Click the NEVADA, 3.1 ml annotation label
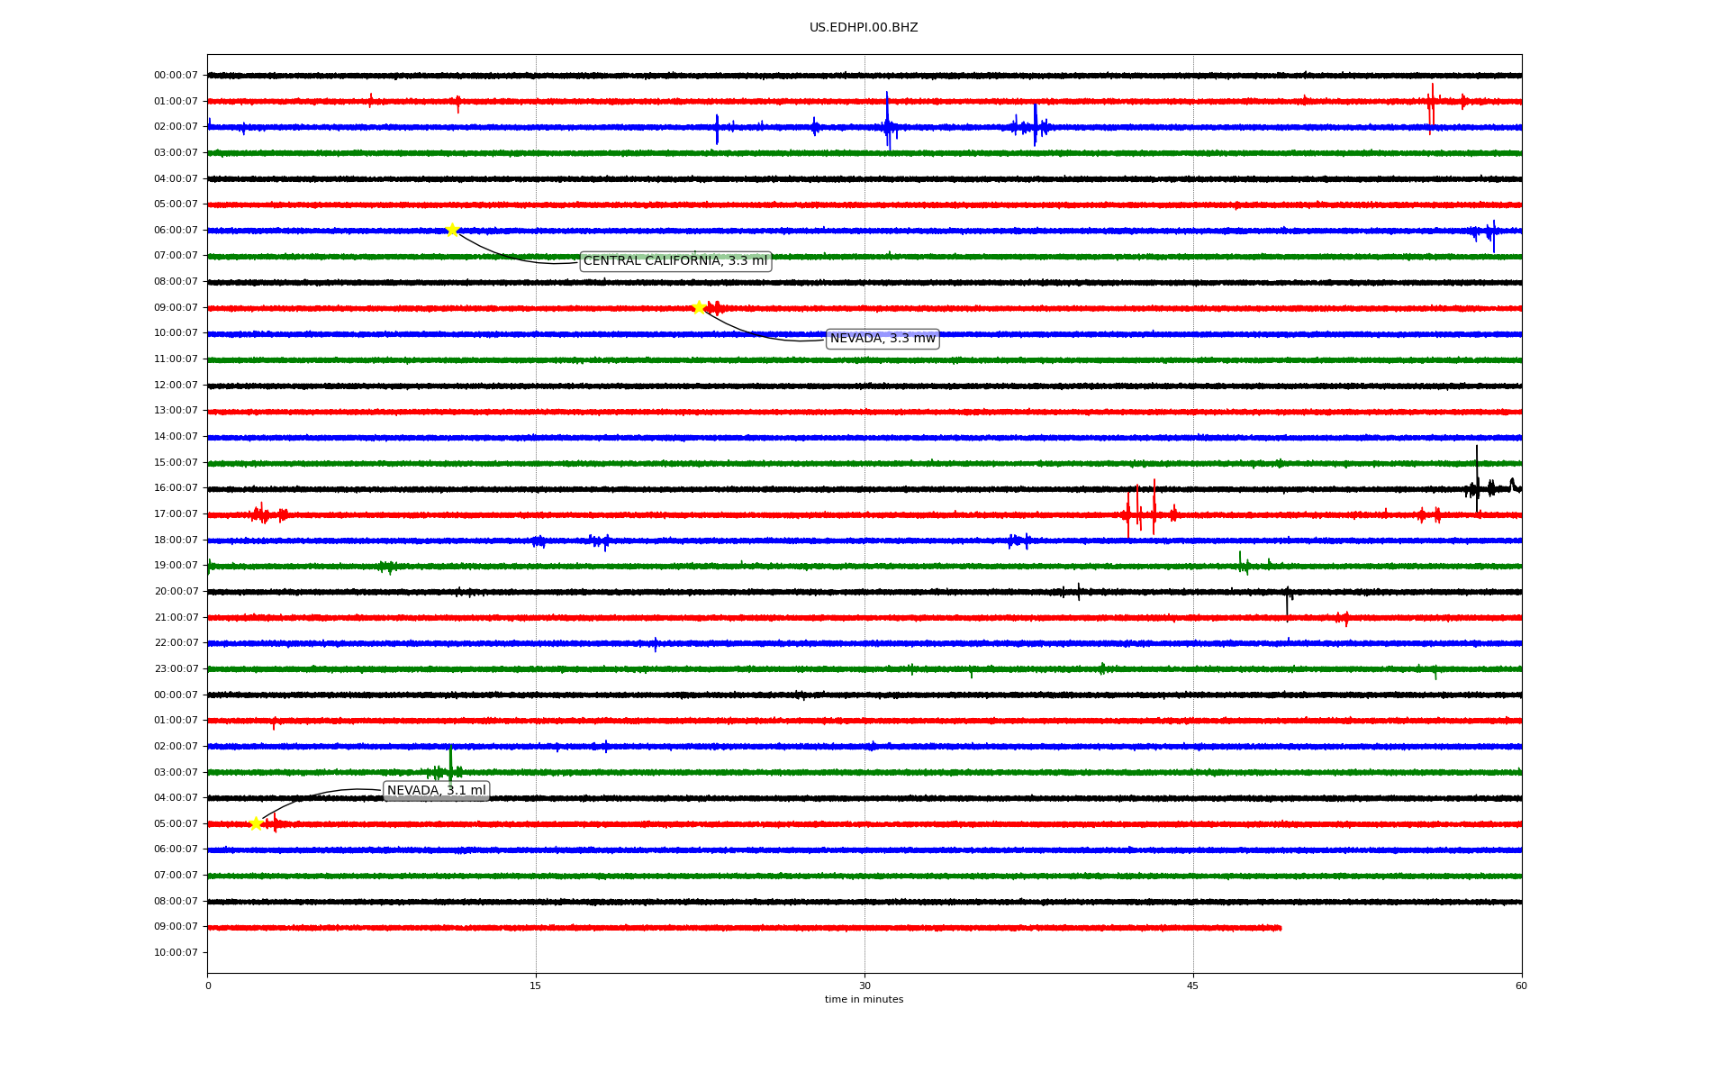 pyautogui.click(x=437, y=791)
